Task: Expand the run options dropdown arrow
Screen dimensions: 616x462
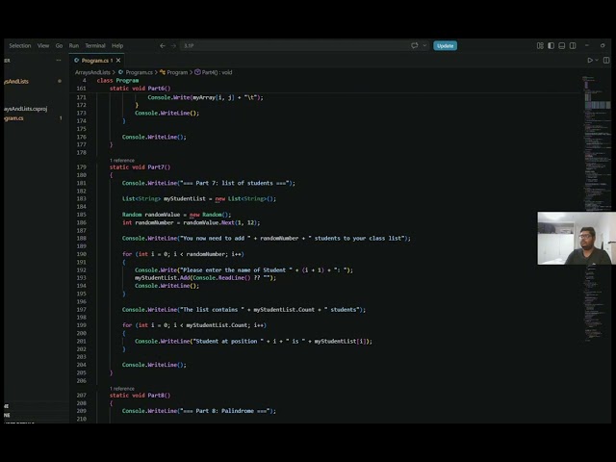Action: coord(597,60)
